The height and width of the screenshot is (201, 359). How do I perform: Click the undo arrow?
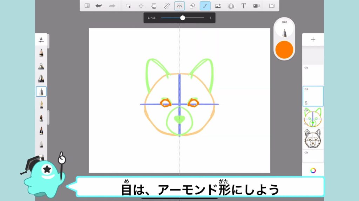pos(99,6)
